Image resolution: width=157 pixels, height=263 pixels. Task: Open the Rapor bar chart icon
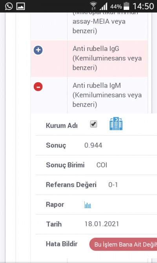click(x=88, y=205)
